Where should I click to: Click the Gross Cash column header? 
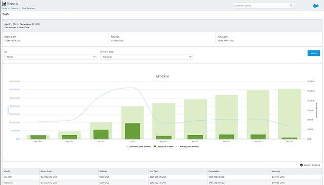click(69, 171)
